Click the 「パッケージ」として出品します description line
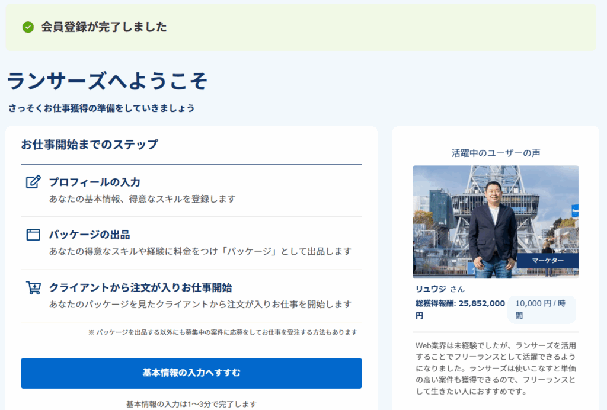The image size is (607, 410). point(200,251)
